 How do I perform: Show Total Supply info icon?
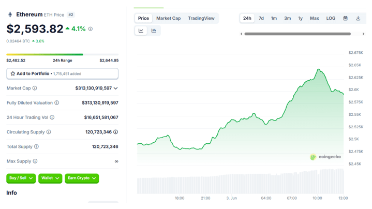[36, 146]
